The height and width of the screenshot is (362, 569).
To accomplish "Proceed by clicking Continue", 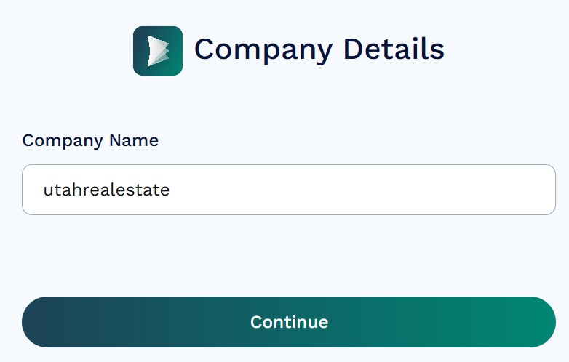I will [x=289, y=322].
